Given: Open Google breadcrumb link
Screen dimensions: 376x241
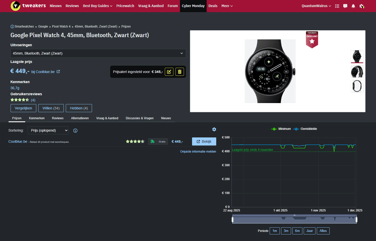Looking at the screenshot, I should [x=43, y=26].
